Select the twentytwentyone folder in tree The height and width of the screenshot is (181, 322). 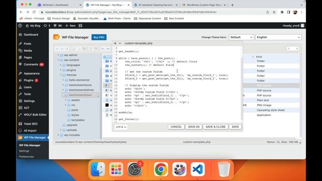coord(80,85)
